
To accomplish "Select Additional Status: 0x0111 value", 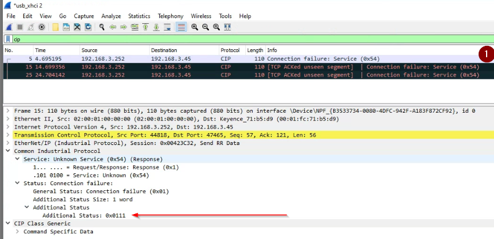I will tap(84, 216).
